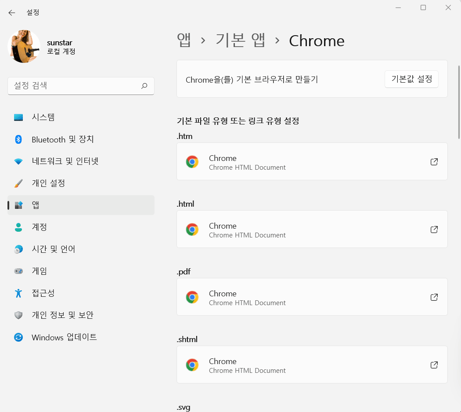Click the 네트워크 및 인터넷 icon
Viewport: 461px width, 412px height.
(x=18, y=161)
